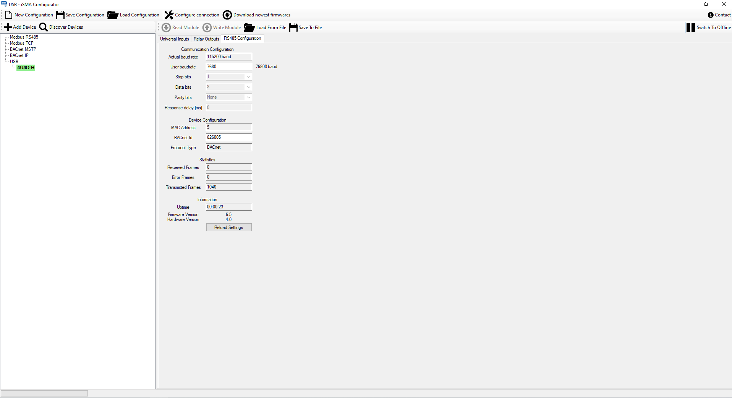Open the Data bits dropdown
Screen dimensions: 732x398
(248, 87)
